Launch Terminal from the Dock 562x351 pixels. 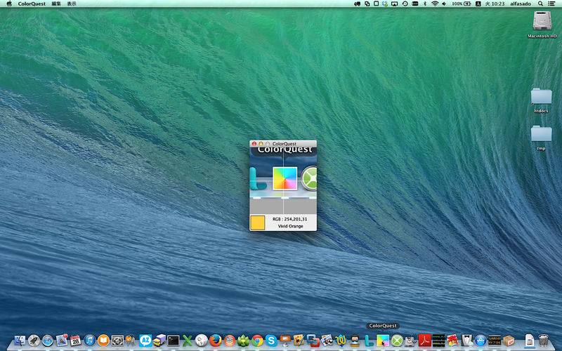174,340
